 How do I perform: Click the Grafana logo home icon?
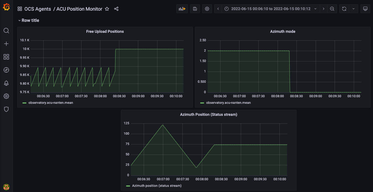(x=6, y=7)
